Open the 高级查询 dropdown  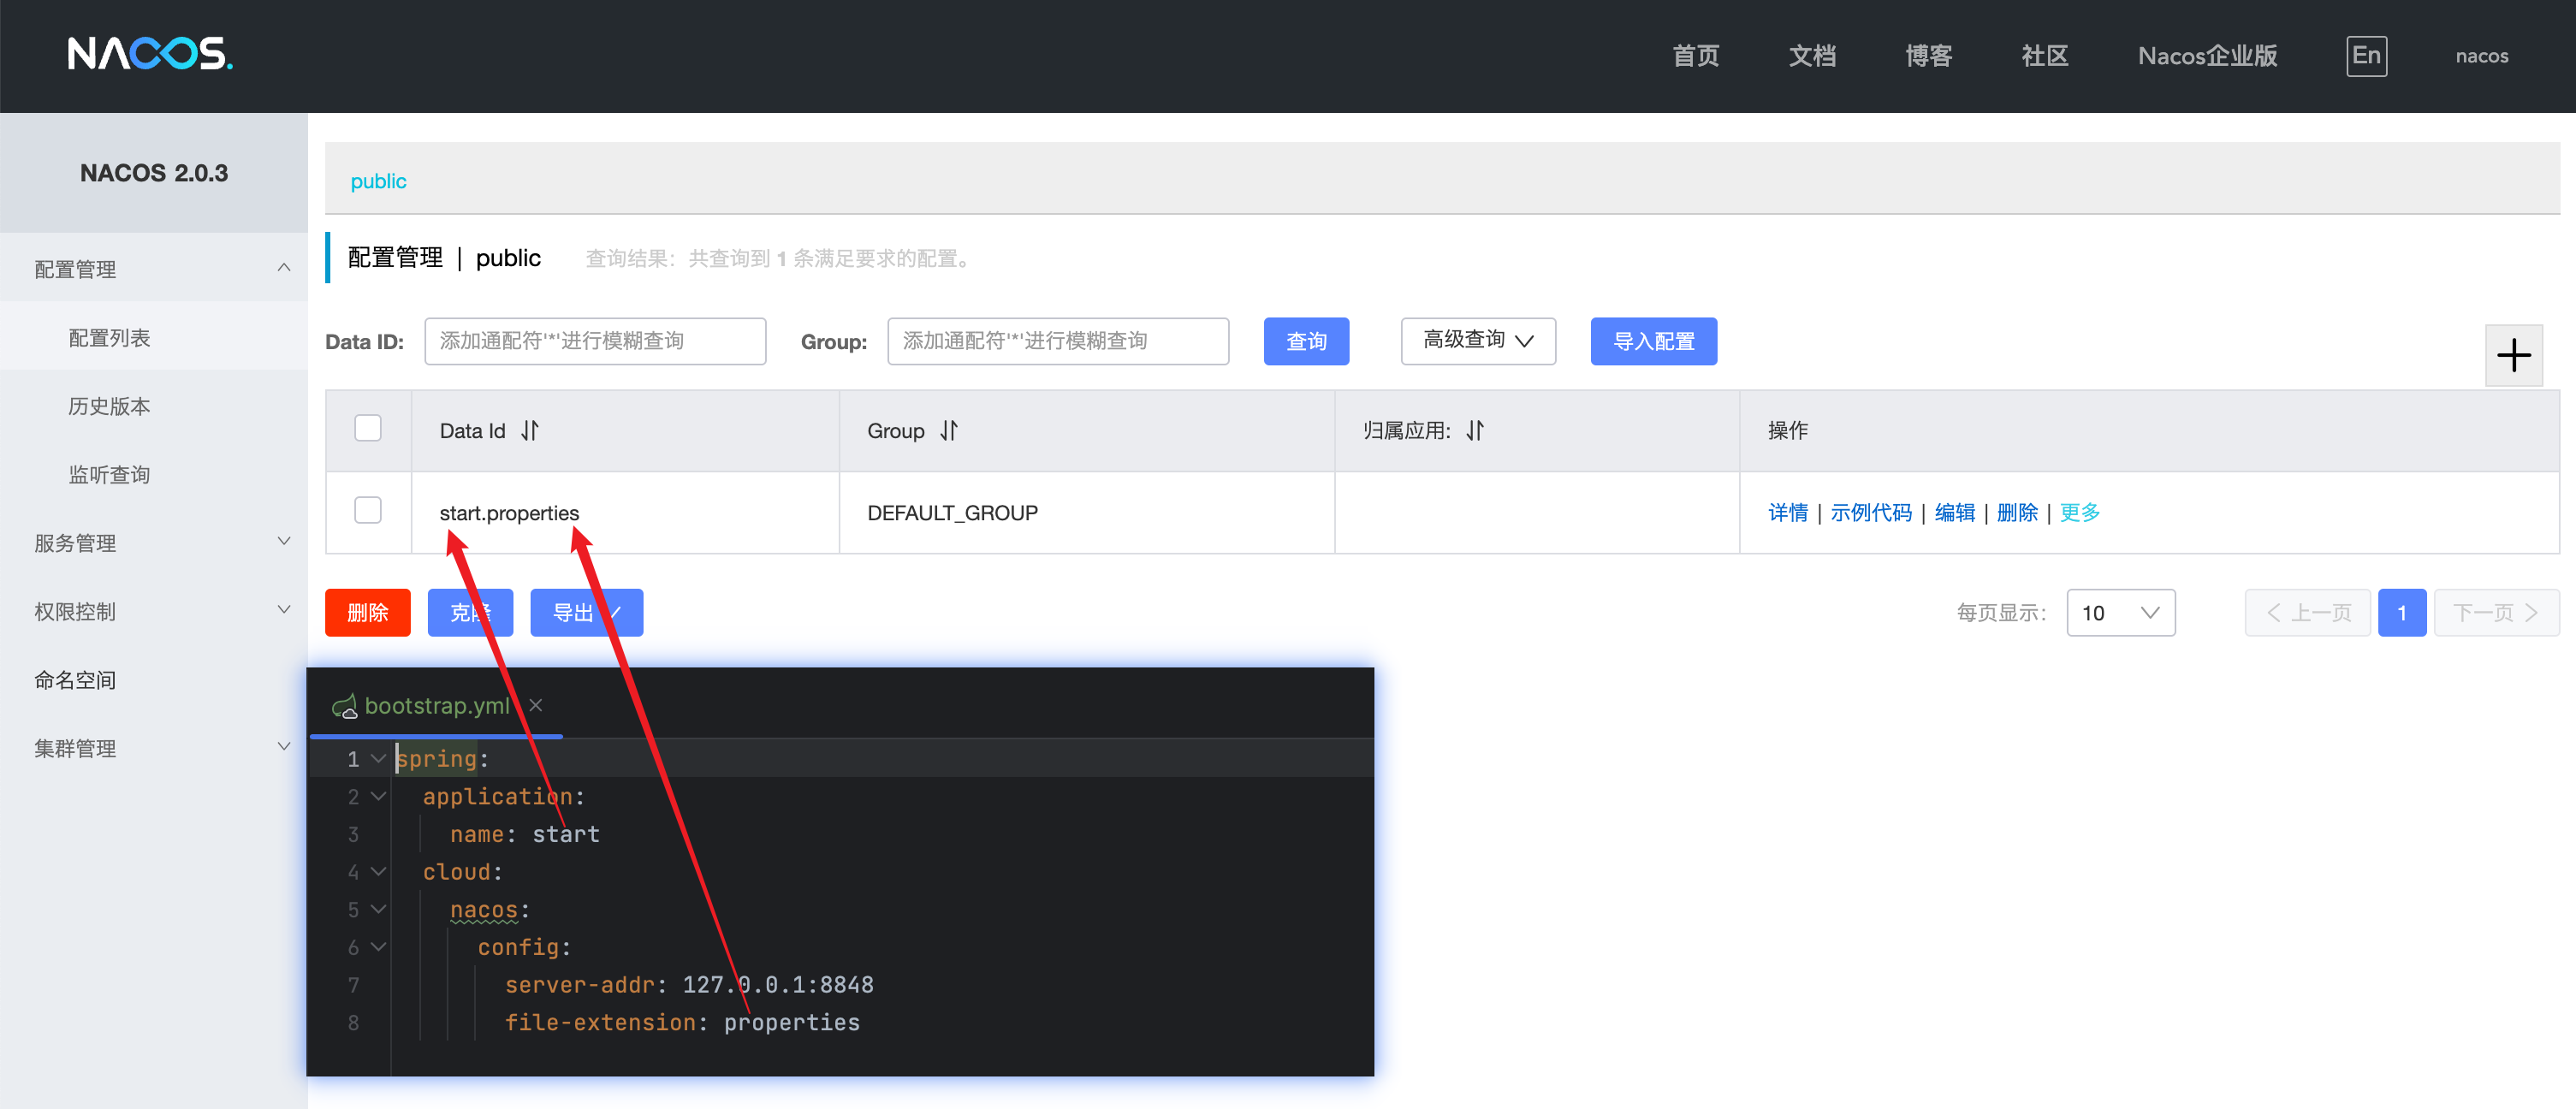point(1477,341)
